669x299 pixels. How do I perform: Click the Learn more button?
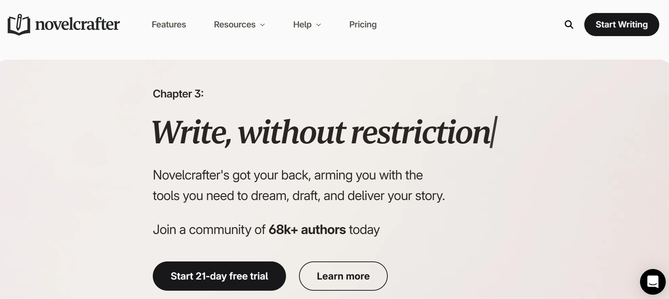(343, 276)
